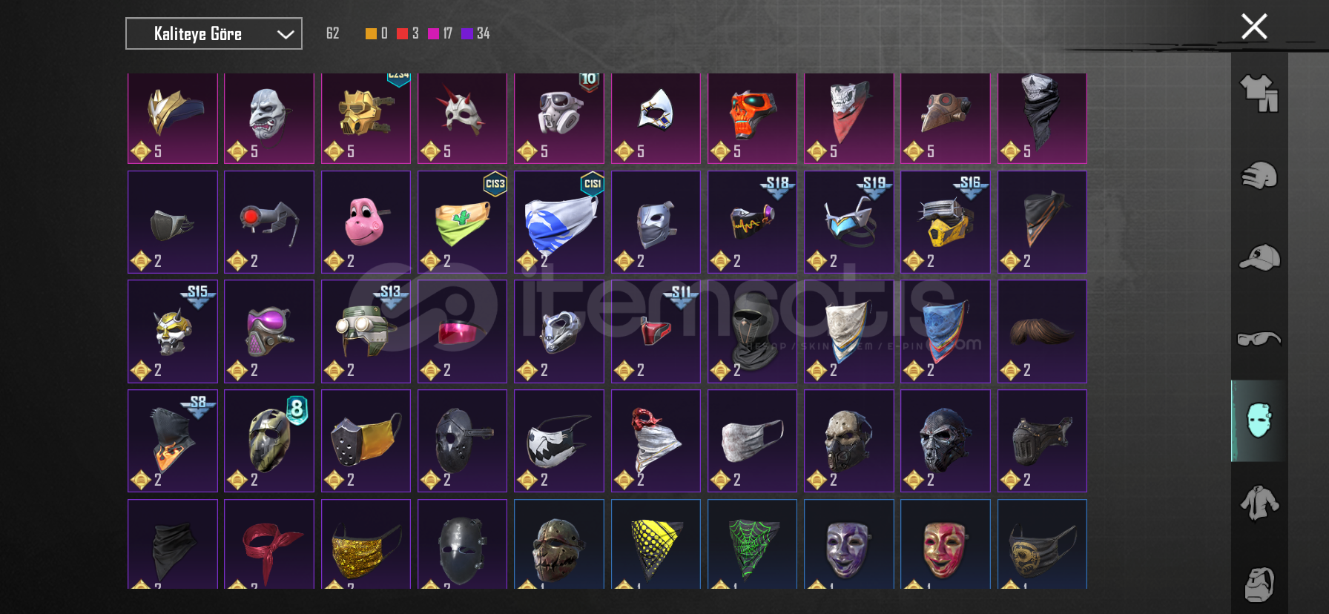Expand the Kaliteye Göre sort dropdown

point(214,33)
